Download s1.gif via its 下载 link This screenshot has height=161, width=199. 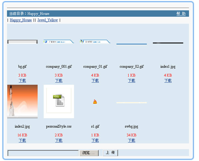click(95, 140)
